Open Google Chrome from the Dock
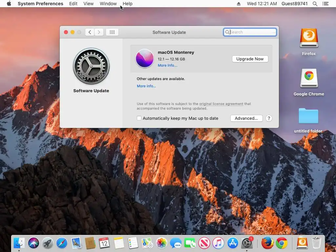The image size is (336, 252). tap(282, 243)
